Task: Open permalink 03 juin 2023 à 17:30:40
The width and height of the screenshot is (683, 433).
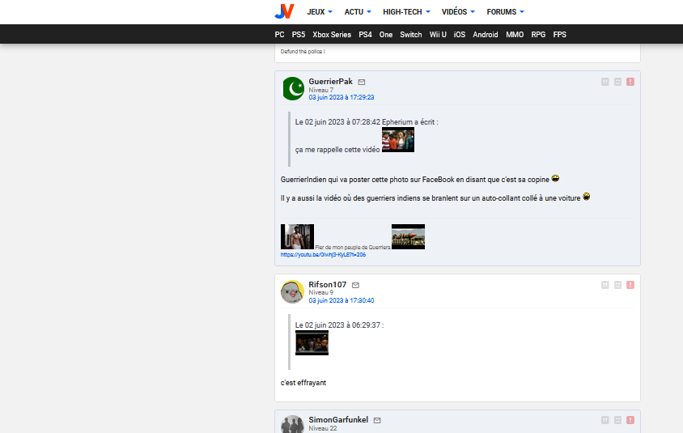Action: pyautogui.click(x=341, y=300)
